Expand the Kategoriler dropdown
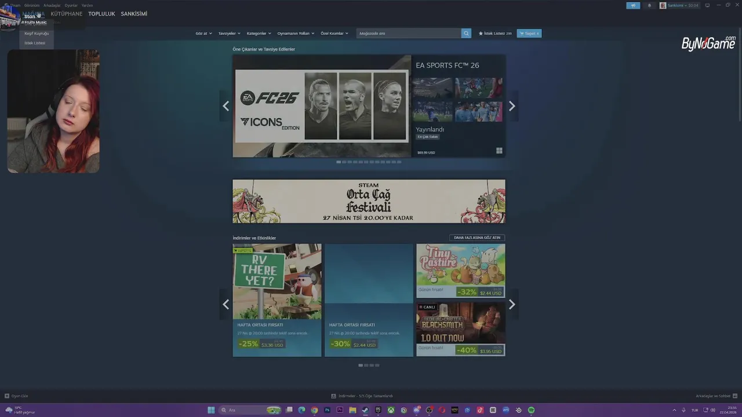This screenshot has height=417, width=742. pos(259,34)
